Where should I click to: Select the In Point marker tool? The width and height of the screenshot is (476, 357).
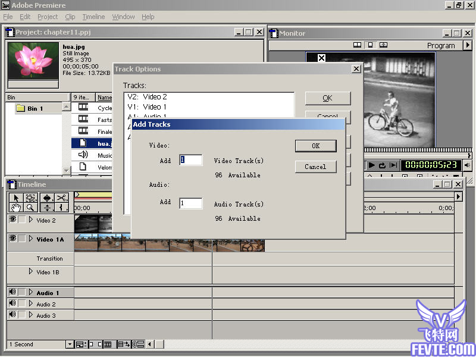coord(61,208)
